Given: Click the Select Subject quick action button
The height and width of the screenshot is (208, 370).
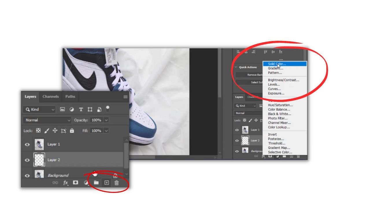Looking at the screenshot, I should pyautogui.click(x=249, y=82).
